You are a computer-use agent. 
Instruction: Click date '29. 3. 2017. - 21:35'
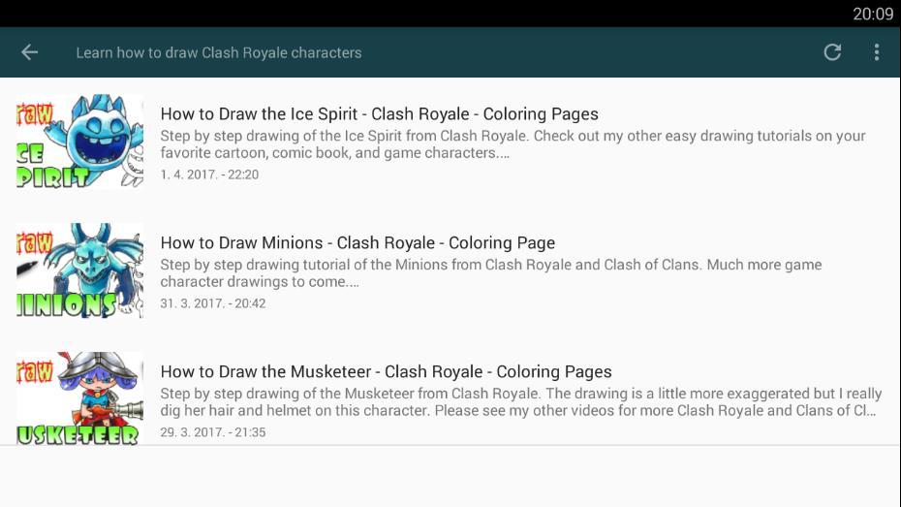tap(212, 432)
